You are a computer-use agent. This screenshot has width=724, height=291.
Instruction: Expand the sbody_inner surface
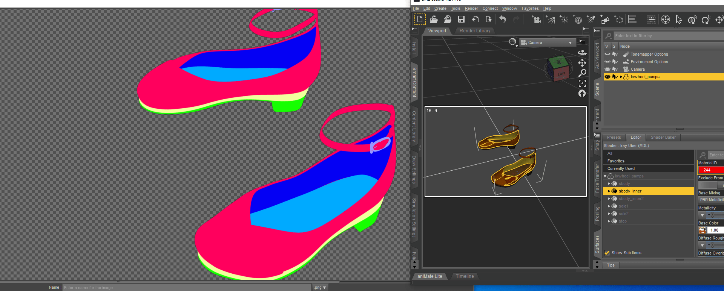tap(609, 191)
